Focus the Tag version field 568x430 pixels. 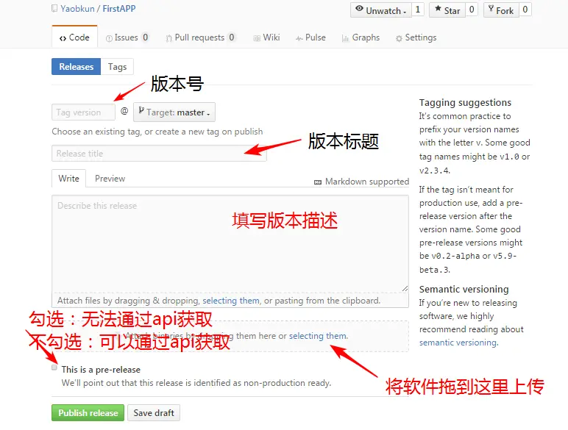click(x=83, y=112)
